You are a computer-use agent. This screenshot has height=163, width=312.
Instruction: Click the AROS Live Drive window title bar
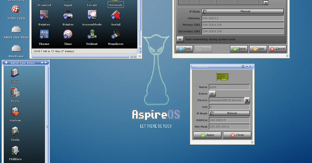pos(25,63)
